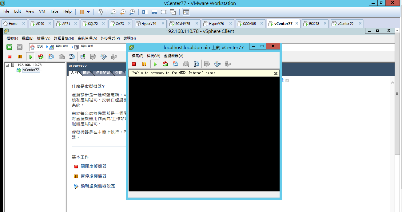Open 外掛程式(P) menu in vSphere Client
The image size is (402, 212).
click(110, 38)
